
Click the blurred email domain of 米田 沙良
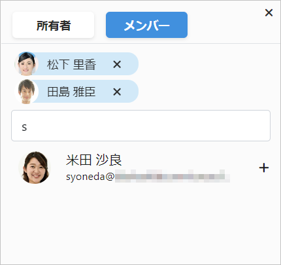pyautogui.click(x=173, y=176)
